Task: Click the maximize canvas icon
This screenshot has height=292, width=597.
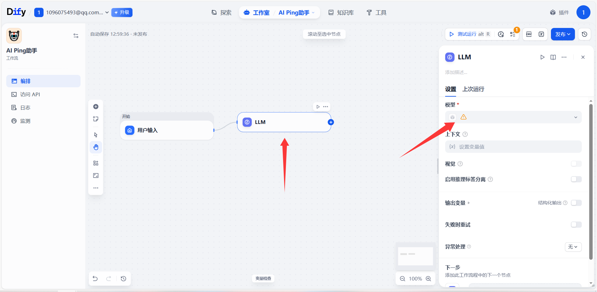Action: (96, 176)
